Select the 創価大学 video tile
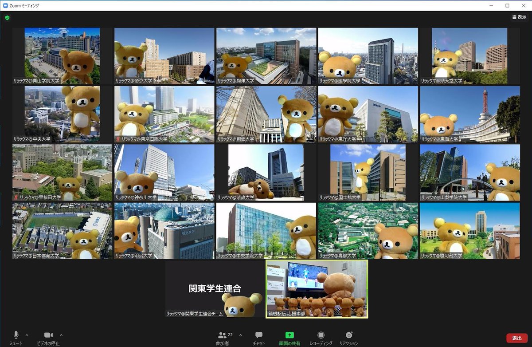The height and width of the screenshot is (347, 532). [266, 114]
